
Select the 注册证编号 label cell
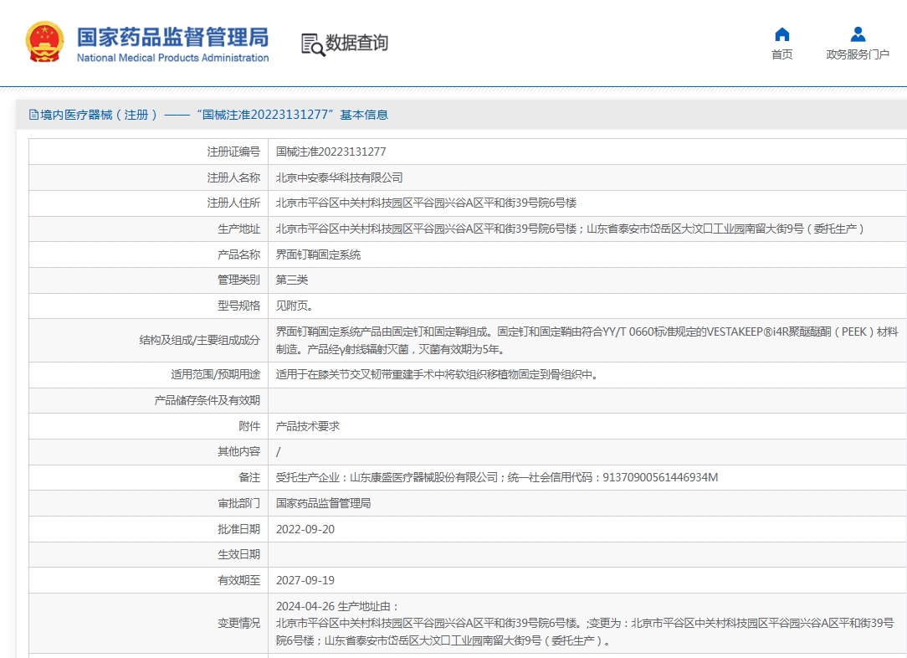(x=149, y=152)
